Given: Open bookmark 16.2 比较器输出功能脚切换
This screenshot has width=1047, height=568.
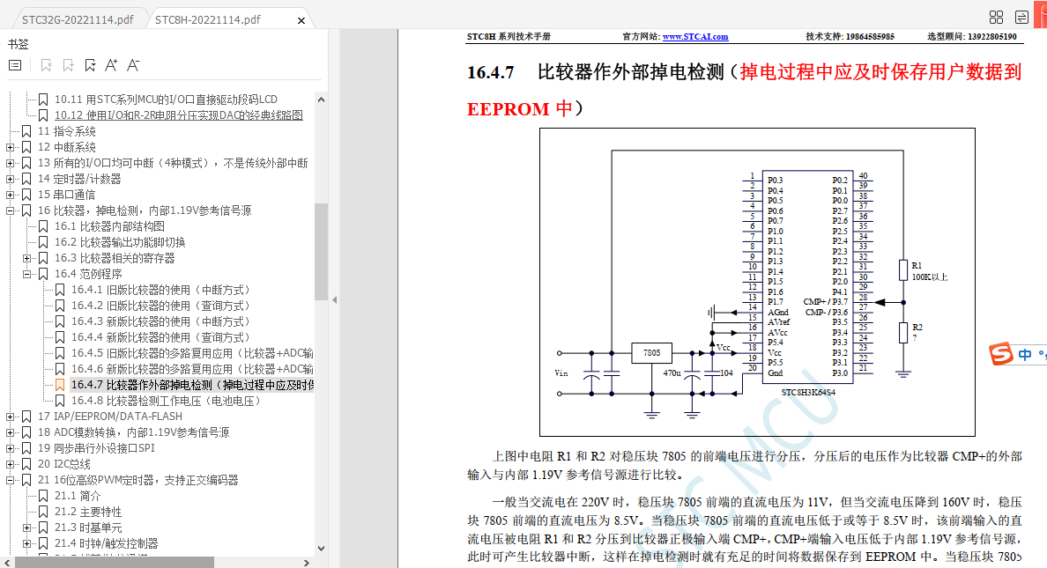Looking at the screenshot, I should coord(120,242).
